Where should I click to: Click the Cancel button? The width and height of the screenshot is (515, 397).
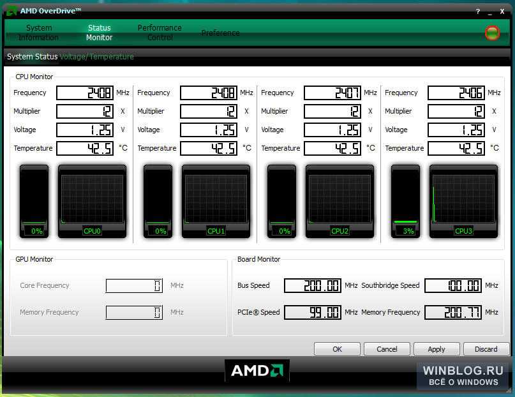[387, 349]
